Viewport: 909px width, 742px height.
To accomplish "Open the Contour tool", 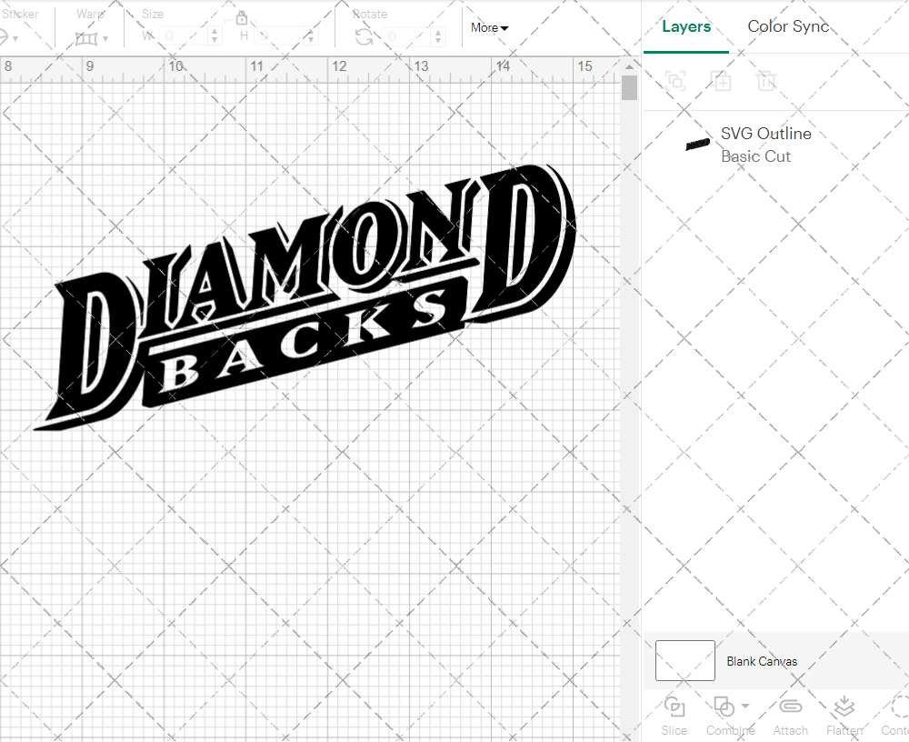I will [x=900, y=707].
